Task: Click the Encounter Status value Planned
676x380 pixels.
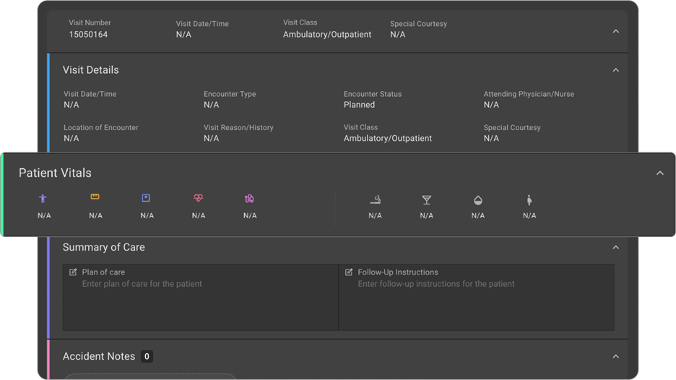Action: [359, 105]
